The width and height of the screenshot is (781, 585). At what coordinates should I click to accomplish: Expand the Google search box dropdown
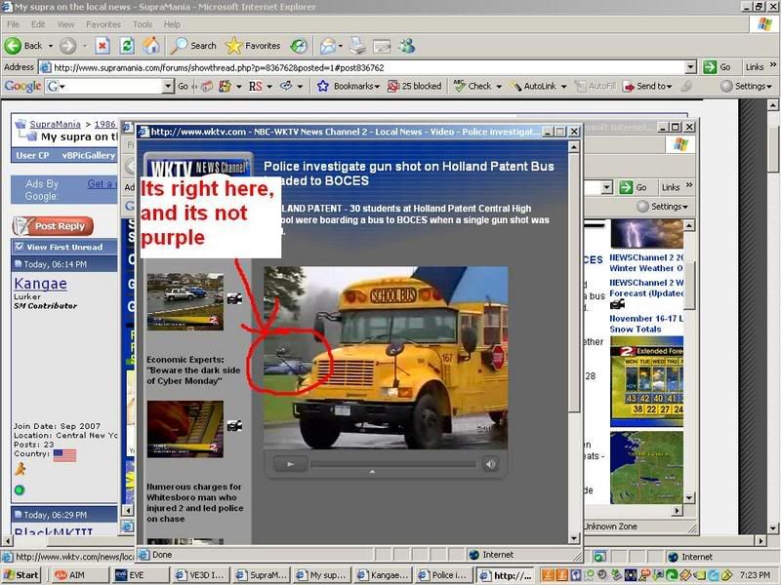(x=168, y=86)
